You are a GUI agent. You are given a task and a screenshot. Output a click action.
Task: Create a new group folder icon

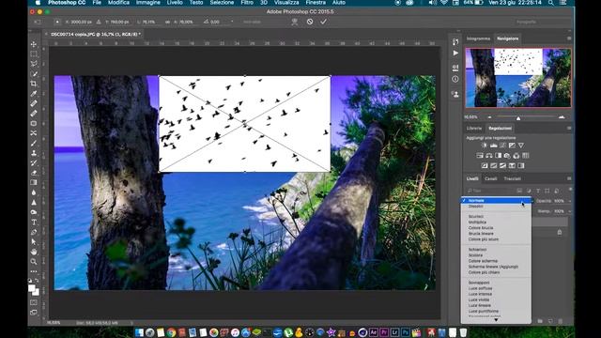[540, 321]
